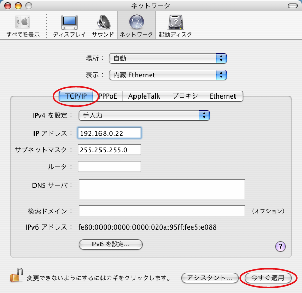Screen dimensions: 302x293
Task: Switch to the プロキシ tab
Action: (185, 96)
